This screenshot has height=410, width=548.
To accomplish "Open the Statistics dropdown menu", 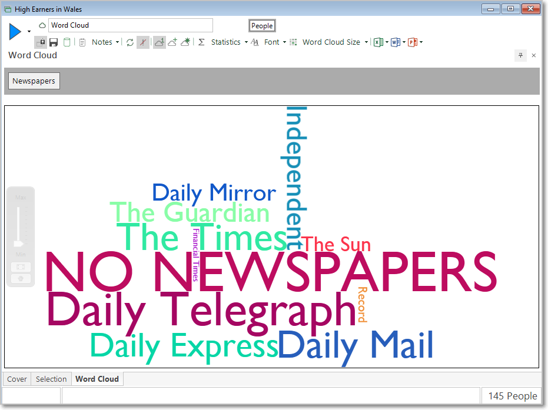I will [x=230, y=42].
